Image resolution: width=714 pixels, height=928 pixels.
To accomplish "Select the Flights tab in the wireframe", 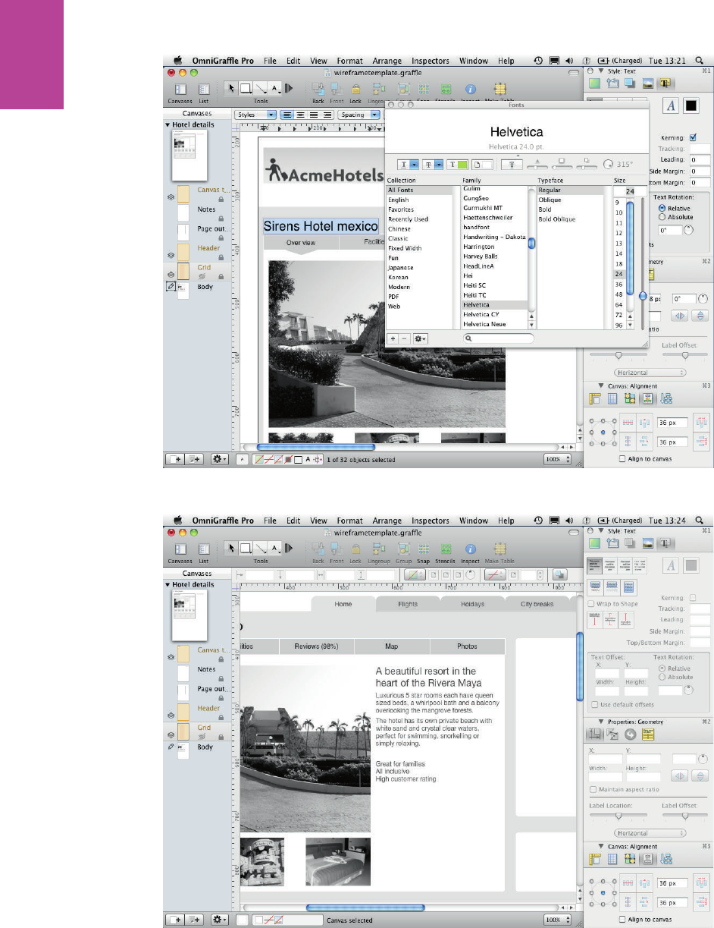I will point(407,604).
